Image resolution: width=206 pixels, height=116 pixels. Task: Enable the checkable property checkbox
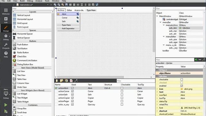(x=182, y=80)
